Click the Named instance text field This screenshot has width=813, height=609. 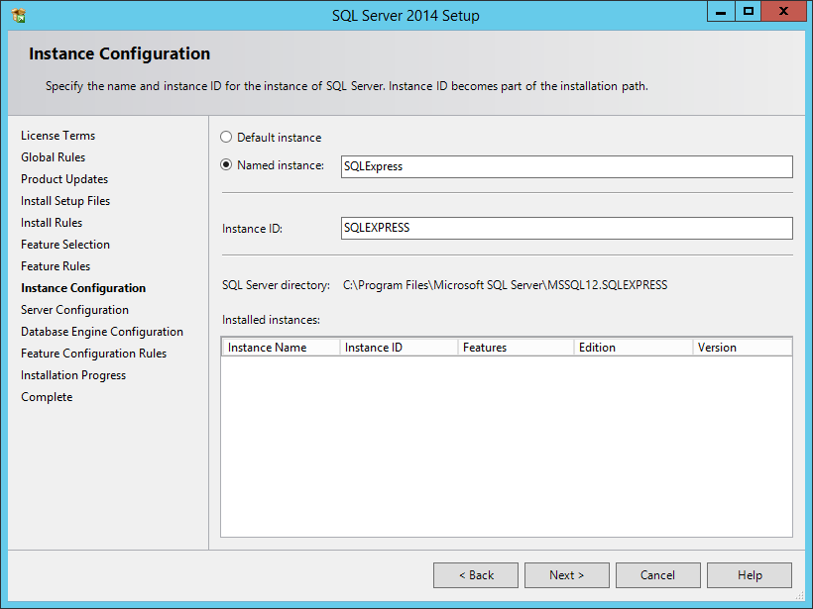(565, 166)
